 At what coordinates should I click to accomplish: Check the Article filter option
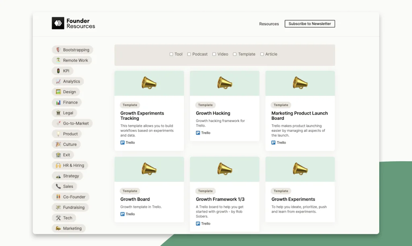point(262,54)
